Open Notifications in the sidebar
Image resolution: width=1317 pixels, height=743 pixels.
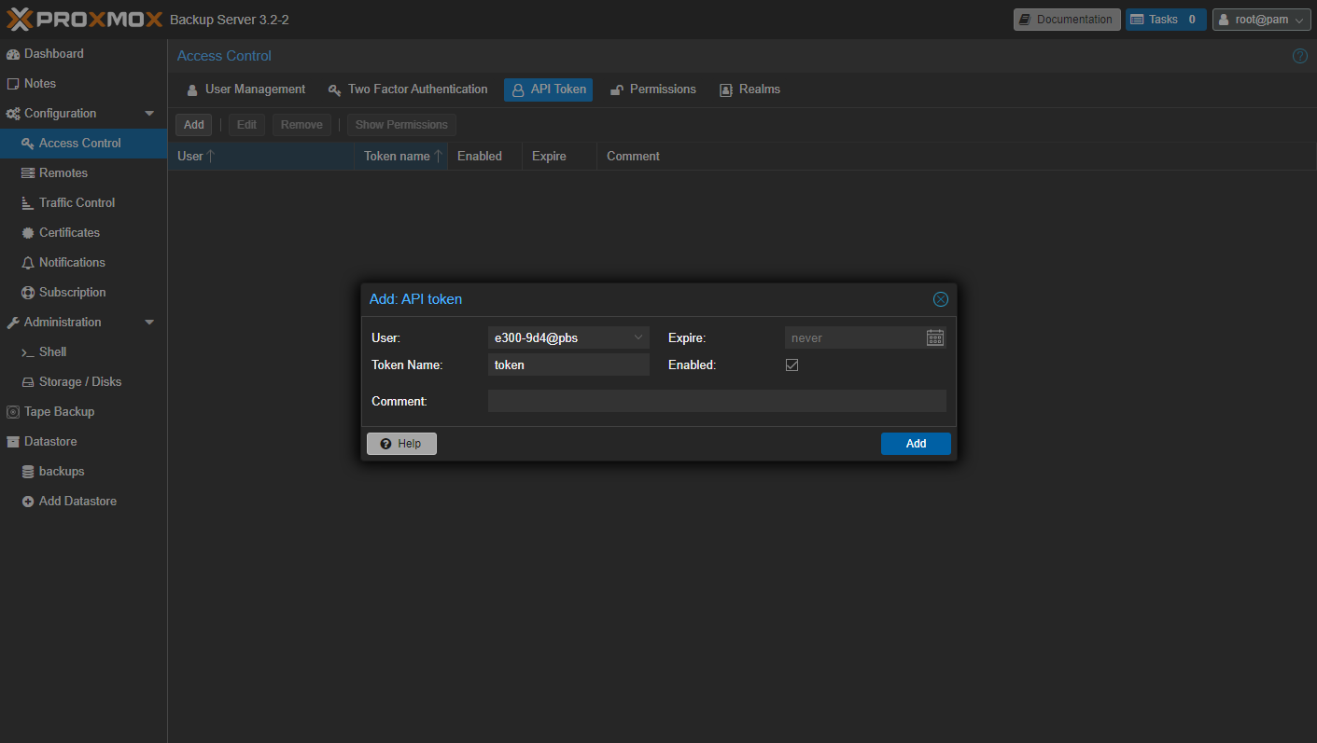click(83, 263)
